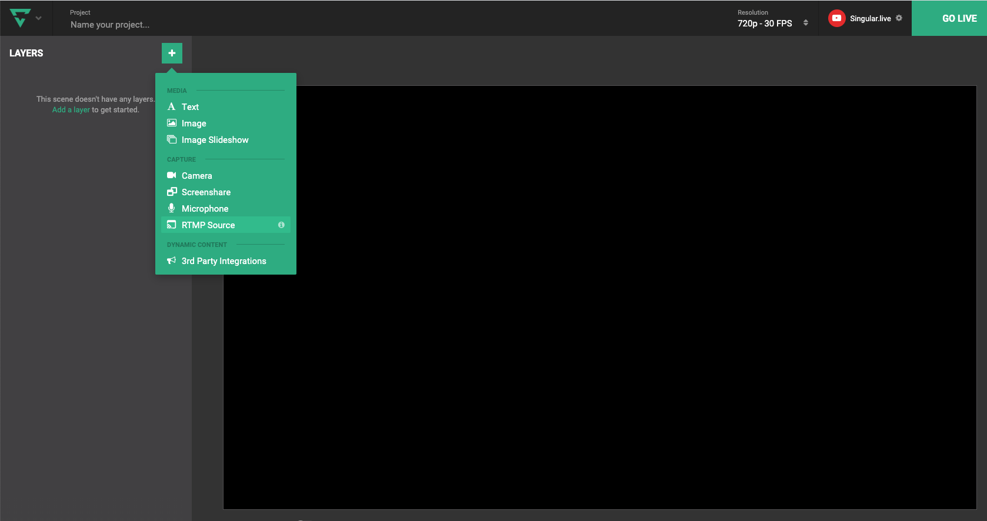
Task: Choose Image Slideshow layer option
Action: [x=226, y=140]
